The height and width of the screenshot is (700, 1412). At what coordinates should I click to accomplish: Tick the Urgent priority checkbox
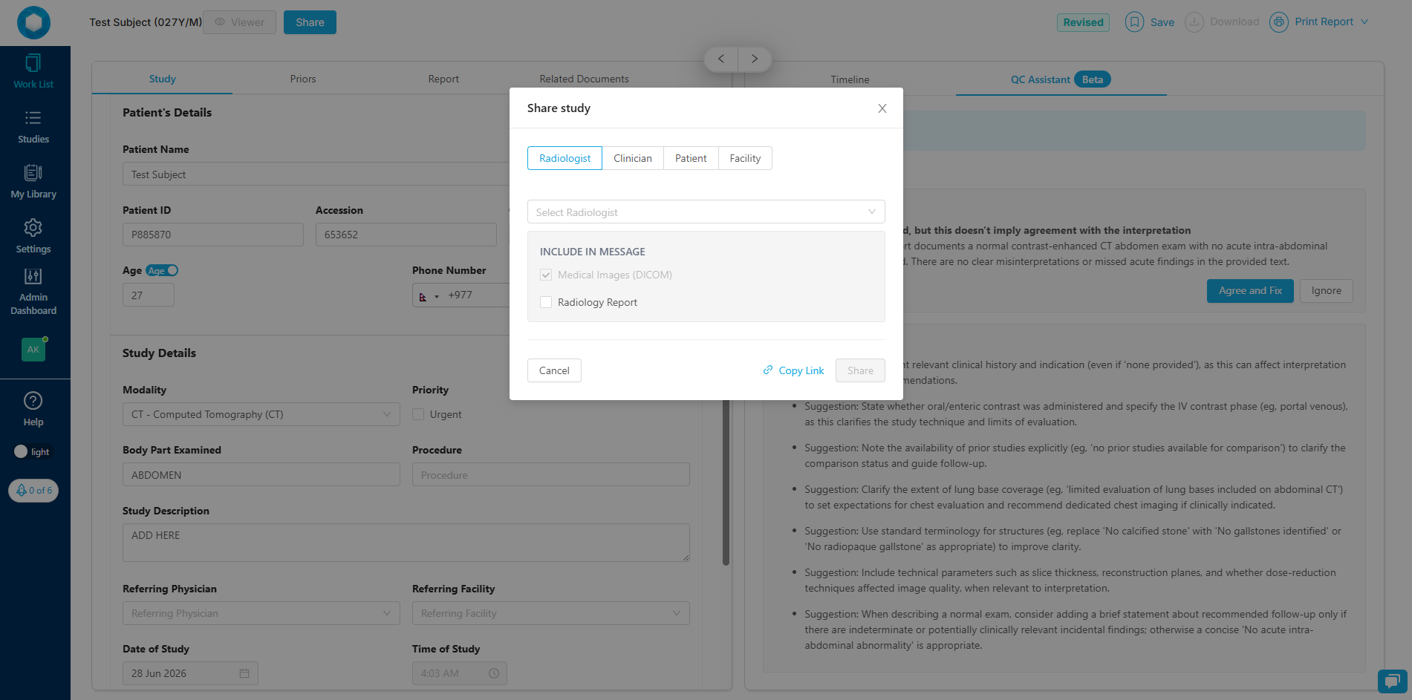(418, 414)
